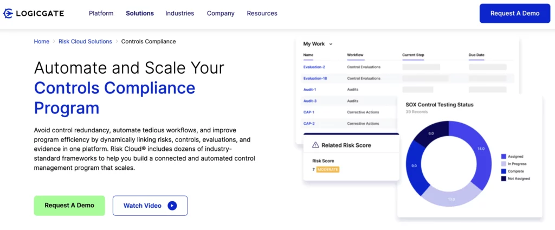Click the breadcrumb chevron after Risk Cloud Solutions
This screenshot has width=555, height=230.
click(117, 41)
